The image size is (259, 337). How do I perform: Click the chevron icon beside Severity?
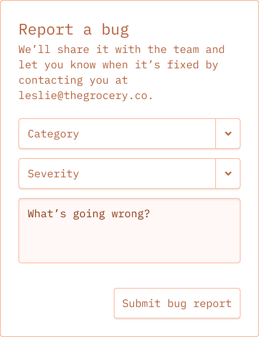(228, 173)
